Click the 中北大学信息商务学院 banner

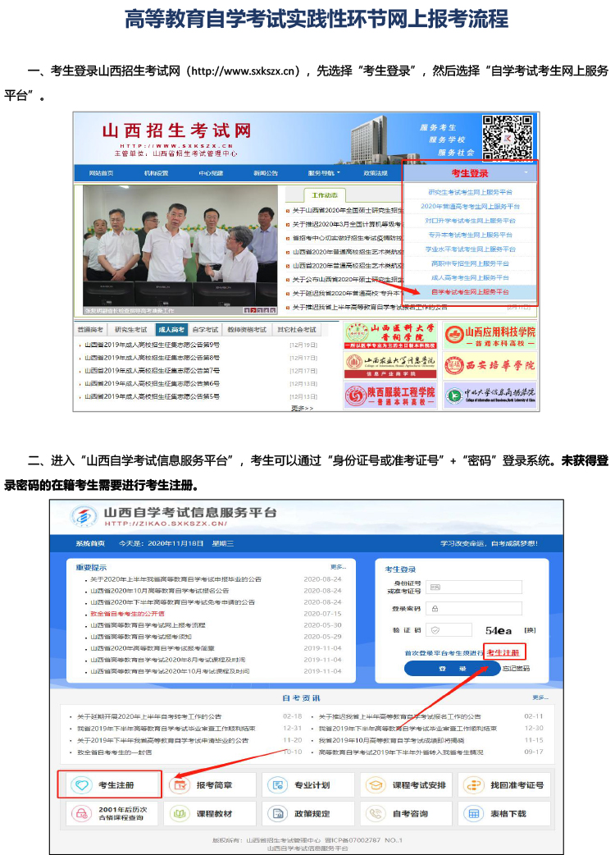click(490, 395)
